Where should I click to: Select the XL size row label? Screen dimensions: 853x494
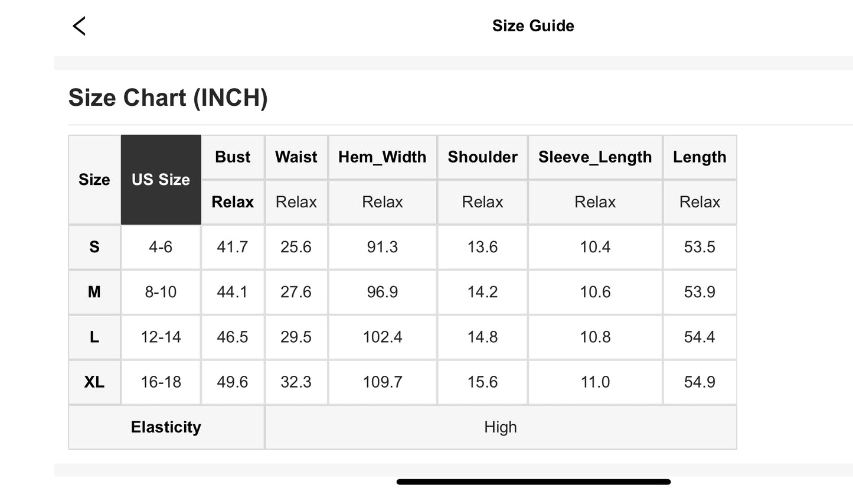point(94,382)
